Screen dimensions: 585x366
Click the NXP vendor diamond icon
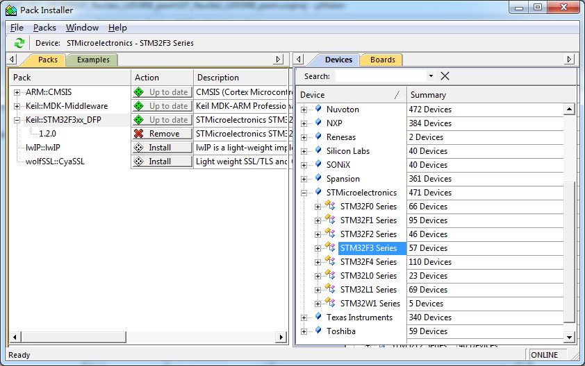tap(318, 122)
